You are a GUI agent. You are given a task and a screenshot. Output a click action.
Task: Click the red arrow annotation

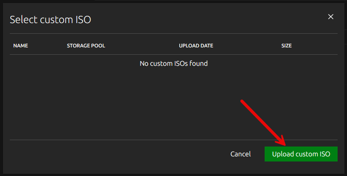[262, 122]
